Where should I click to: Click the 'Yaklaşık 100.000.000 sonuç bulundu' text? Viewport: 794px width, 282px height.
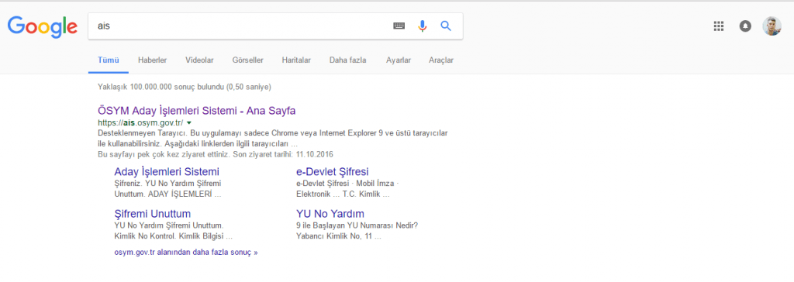[161, 87]
